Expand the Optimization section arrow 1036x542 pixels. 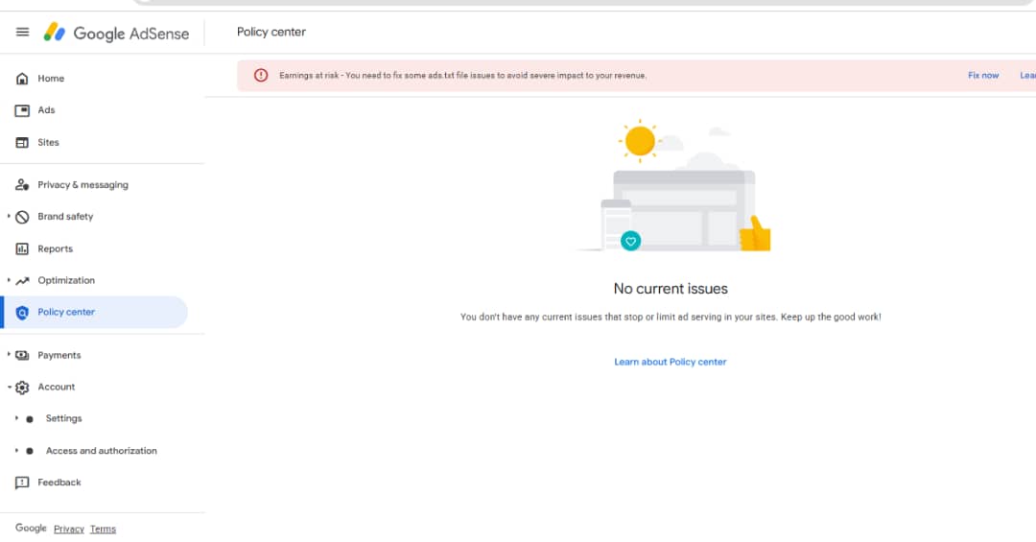tap(9, 280)
